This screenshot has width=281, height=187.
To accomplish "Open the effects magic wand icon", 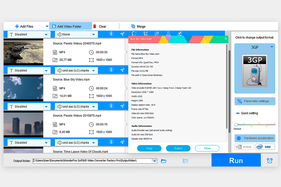I will click(157, 34).
